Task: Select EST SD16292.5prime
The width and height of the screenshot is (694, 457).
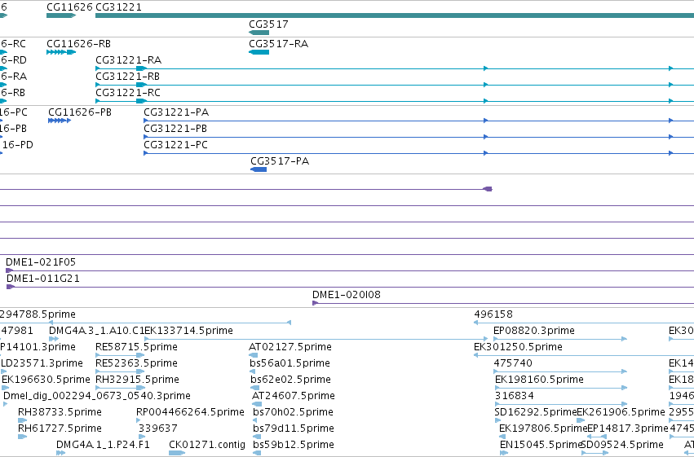Action: [x=536, y=412]
